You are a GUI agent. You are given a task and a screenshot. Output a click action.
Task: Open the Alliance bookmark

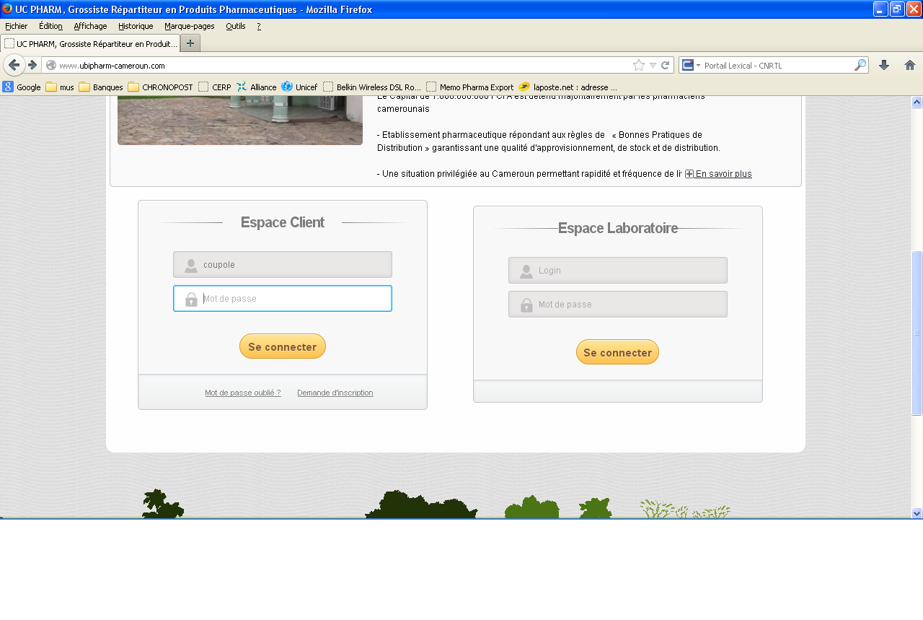click(256, 87)
